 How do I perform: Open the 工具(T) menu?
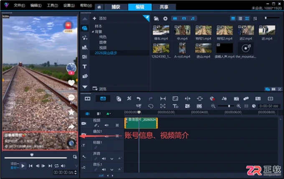(x=53, y=5)
